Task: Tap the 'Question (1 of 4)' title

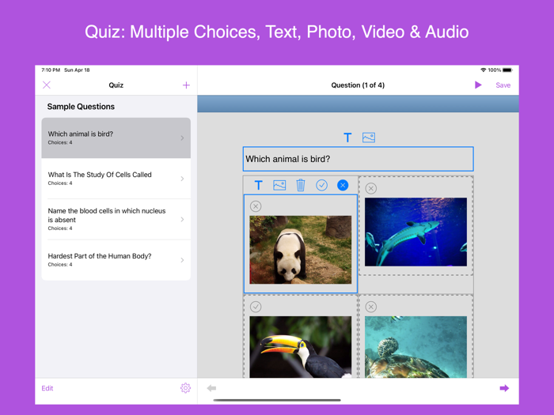Action: coord(358,85)
